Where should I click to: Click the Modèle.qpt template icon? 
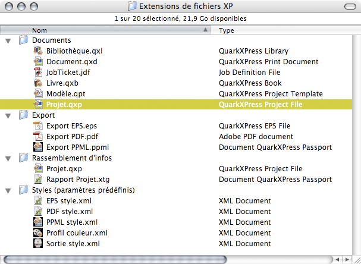[38, 94]
